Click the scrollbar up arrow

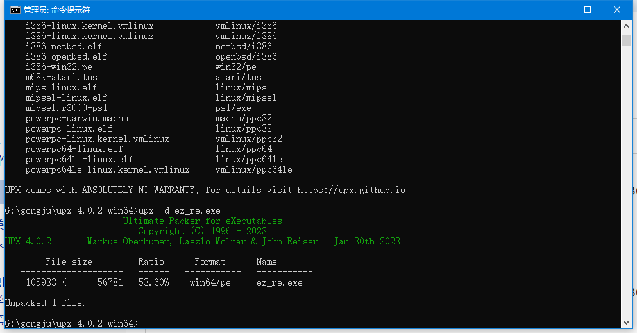point(626,26)
